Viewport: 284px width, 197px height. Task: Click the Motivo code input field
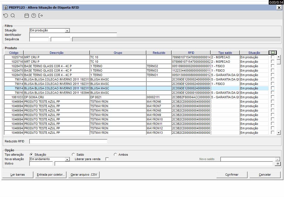point(41,163)
